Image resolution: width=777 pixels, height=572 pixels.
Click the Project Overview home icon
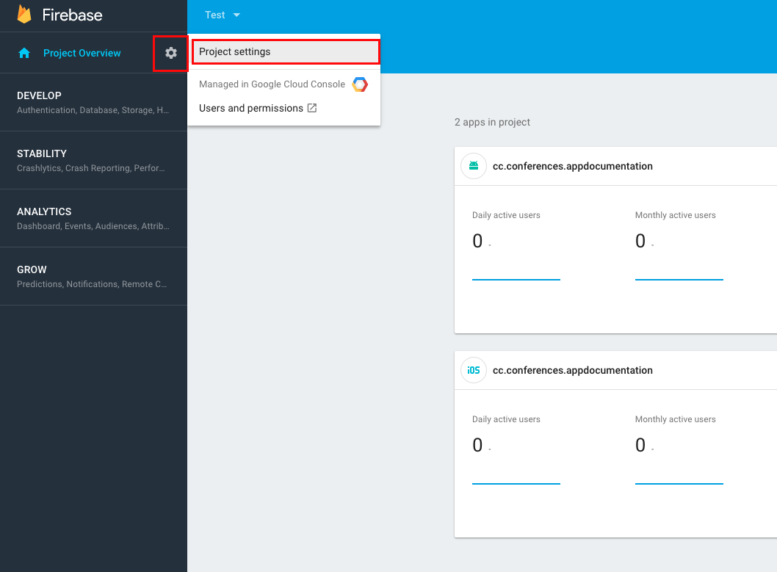click(x=24, y=53)
